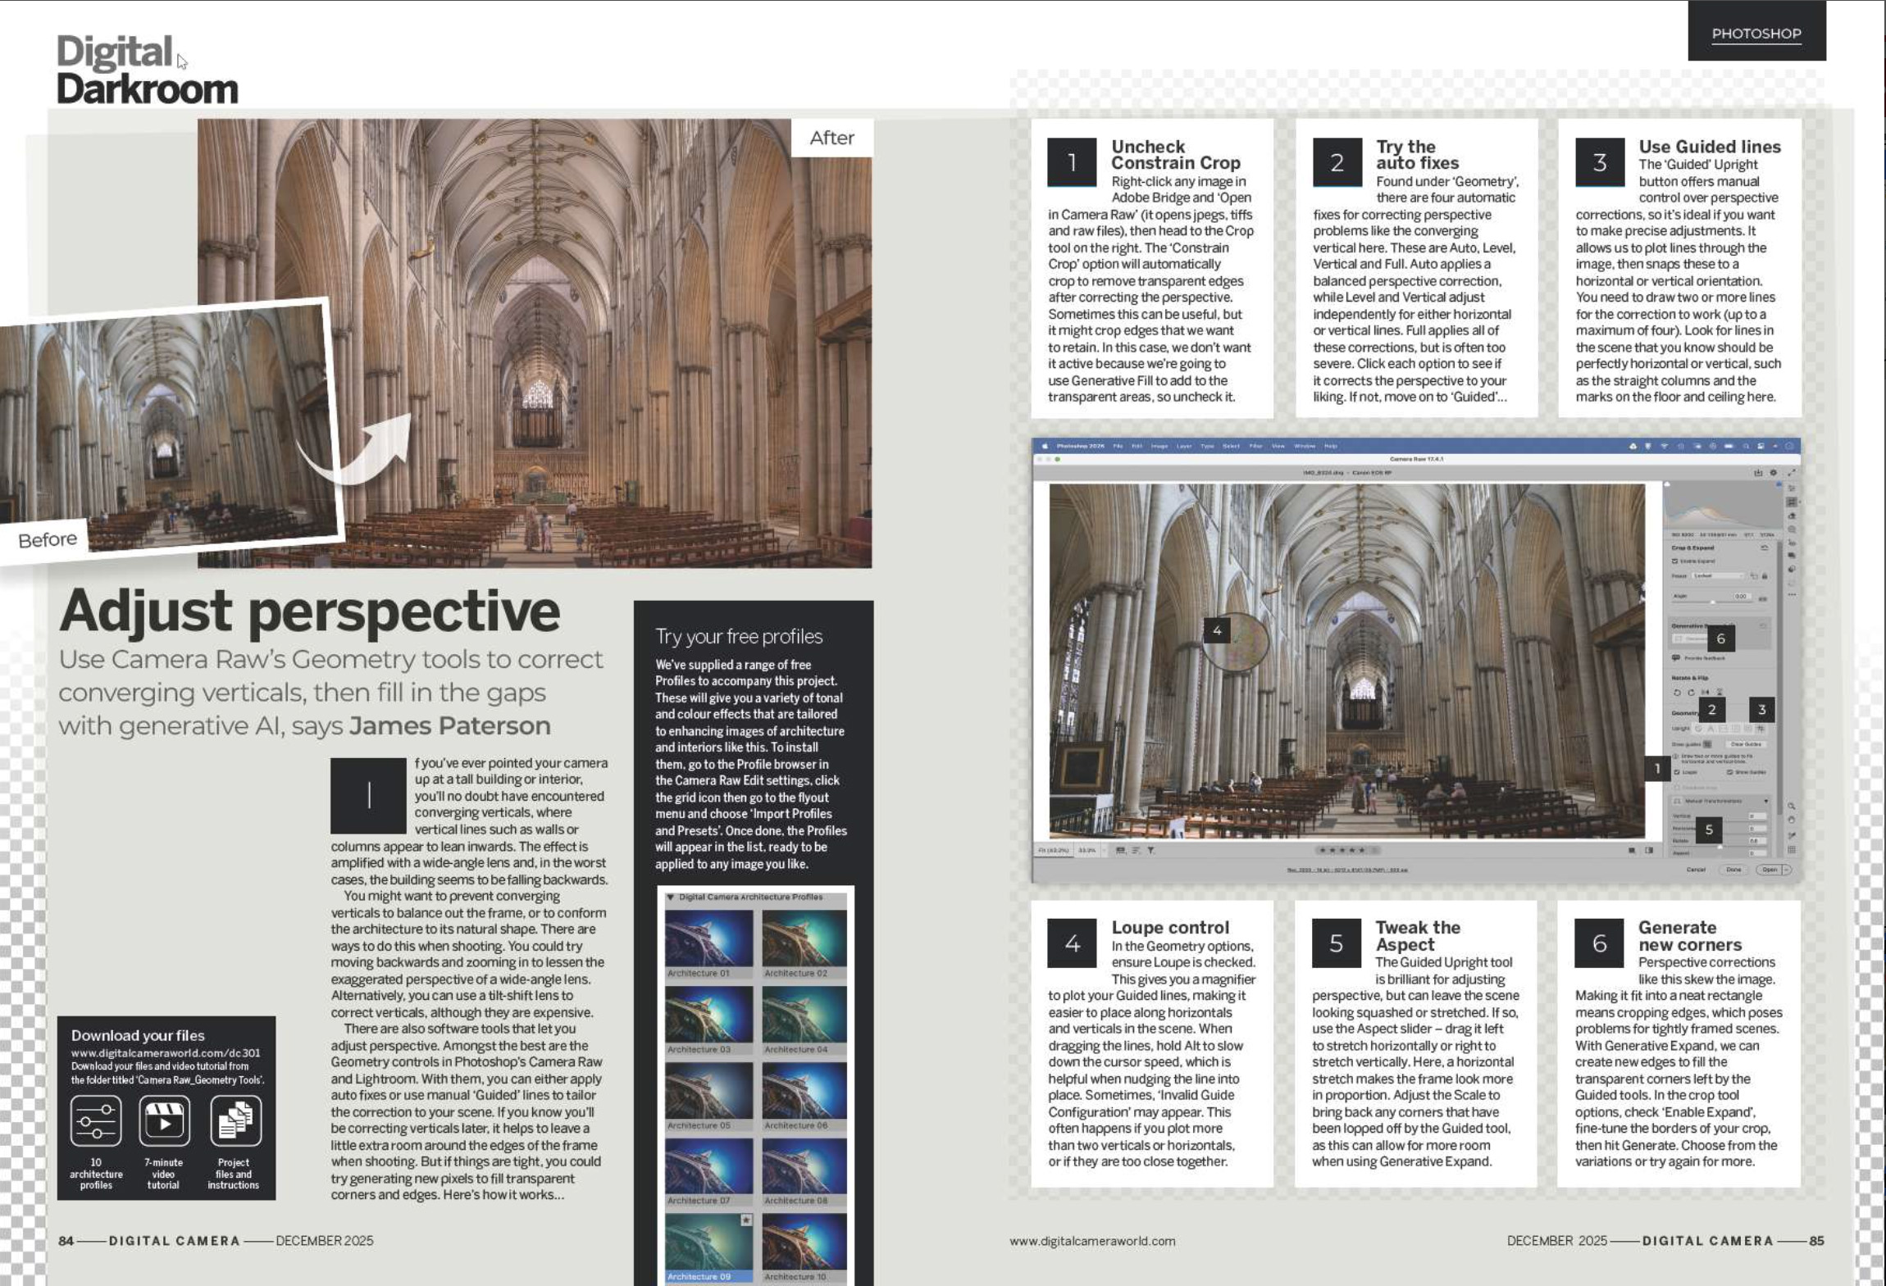Viewport: 1886px width, 1286px height.
Task: Enable the 'Enable Expand' checkbox
Action: click(1674, 560)
